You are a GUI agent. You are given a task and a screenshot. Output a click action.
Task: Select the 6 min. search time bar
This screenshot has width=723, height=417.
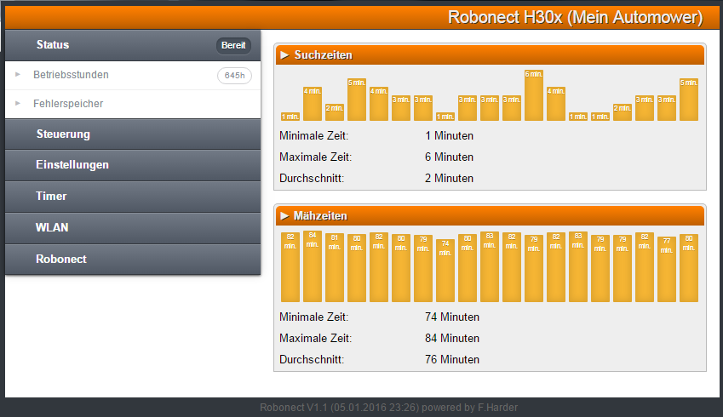tap(533, 95)
